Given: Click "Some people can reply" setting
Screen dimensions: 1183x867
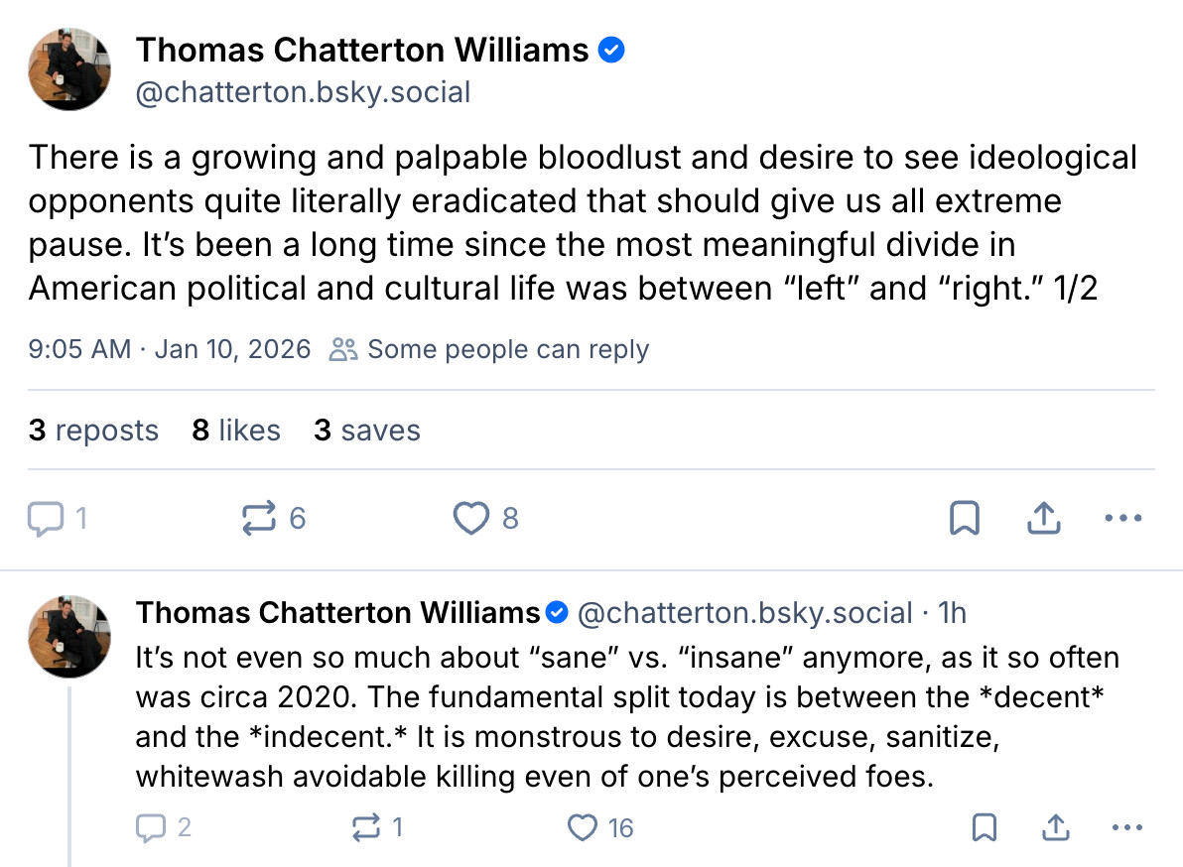Looking at the screenshot, I should point(490,349).
